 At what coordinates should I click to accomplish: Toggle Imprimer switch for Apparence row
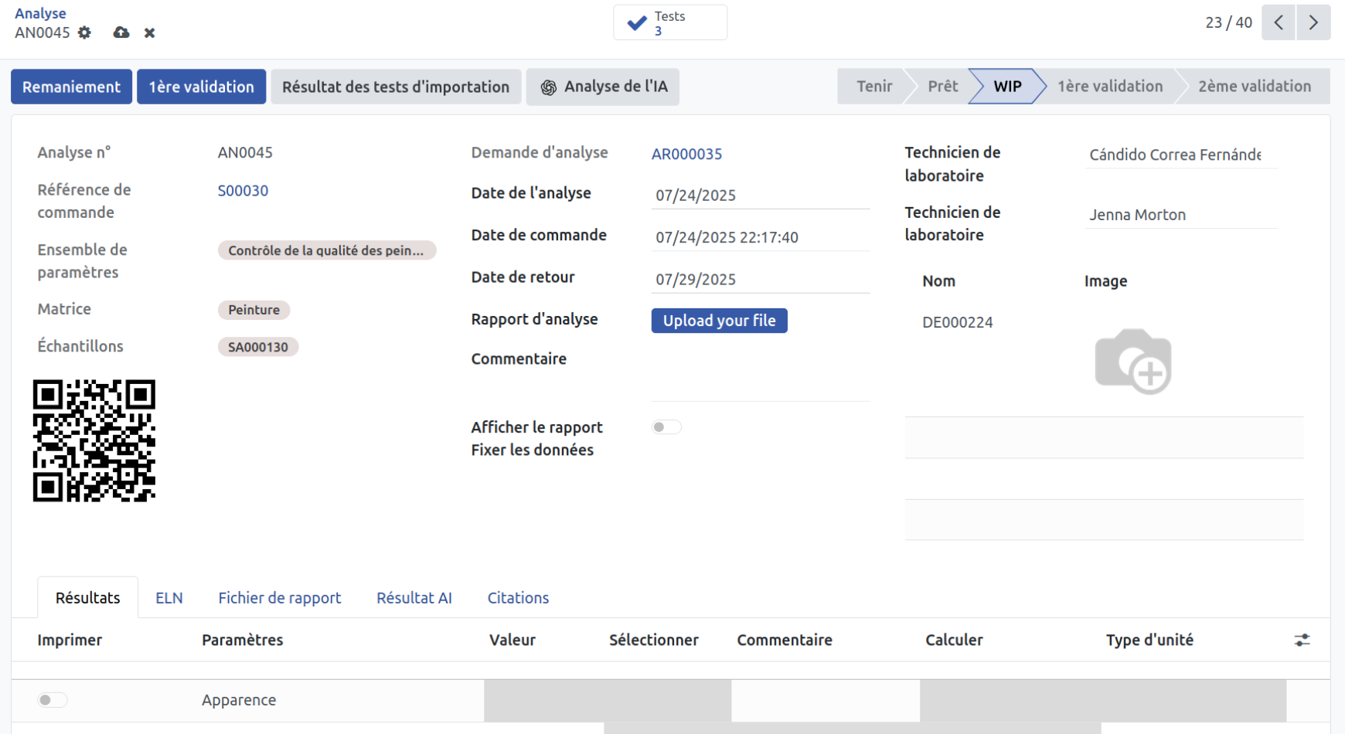[53, 700]
